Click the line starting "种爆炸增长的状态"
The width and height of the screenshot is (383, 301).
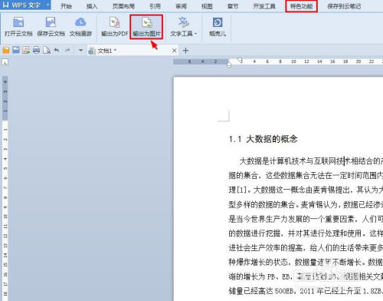click(x=306, y=262)
